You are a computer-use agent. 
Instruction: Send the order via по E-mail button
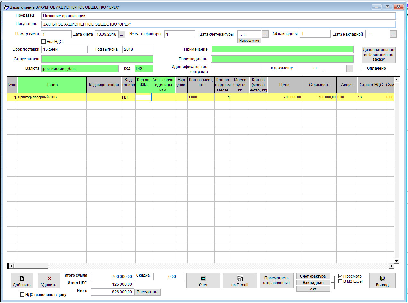click(x=240, y=281)
